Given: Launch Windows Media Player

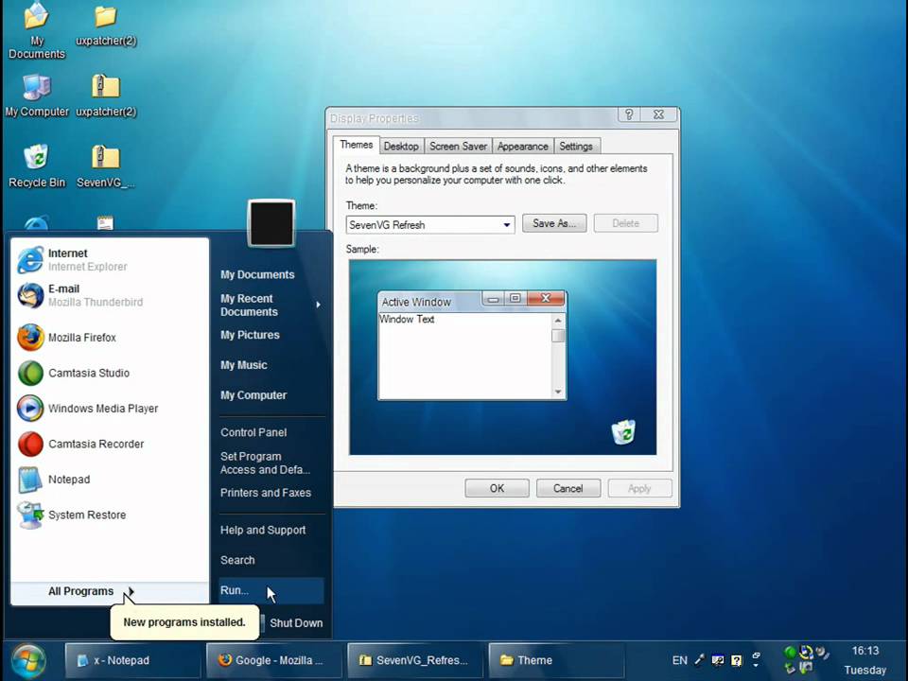Looking at the screenshot, I should [x=110, y=409].
